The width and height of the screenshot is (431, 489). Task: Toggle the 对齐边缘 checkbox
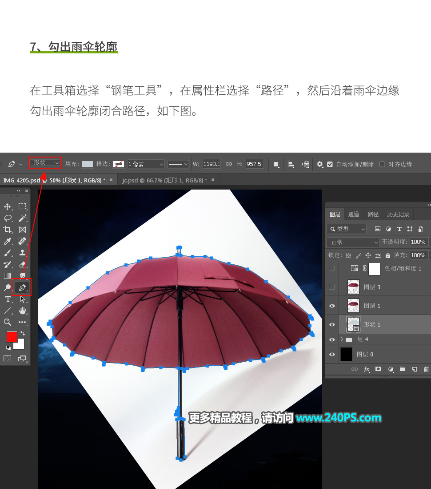click(x=382, y=164)
